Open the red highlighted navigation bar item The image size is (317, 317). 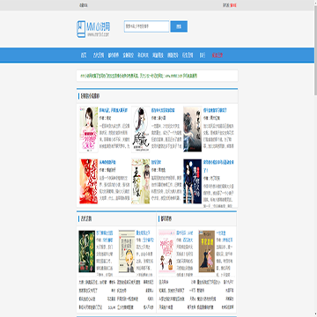pyautogui.click(x=217, y=55)
